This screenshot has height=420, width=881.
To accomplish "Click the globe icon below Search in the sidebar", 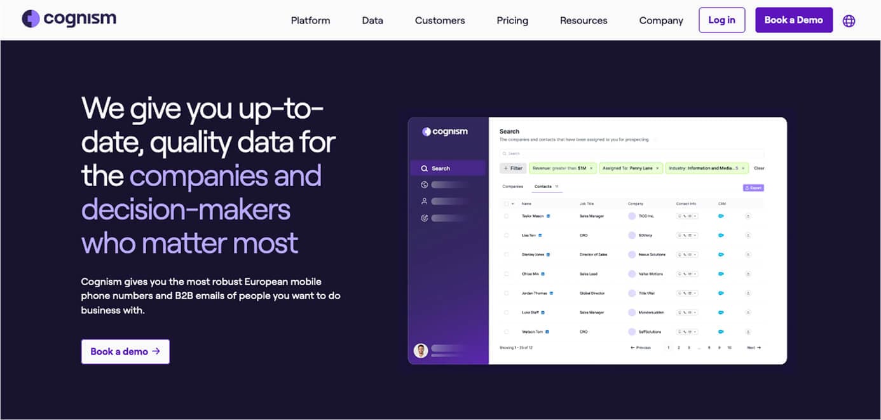I will tap(425, 184).
